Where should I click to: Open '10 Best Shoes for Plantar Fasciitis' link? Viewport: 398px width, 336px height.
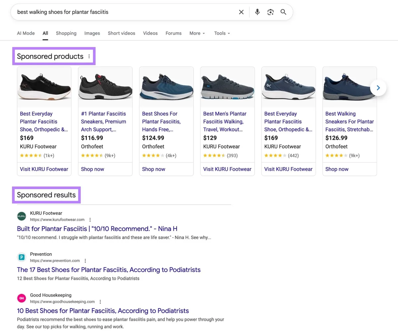(x=103, y=311)
